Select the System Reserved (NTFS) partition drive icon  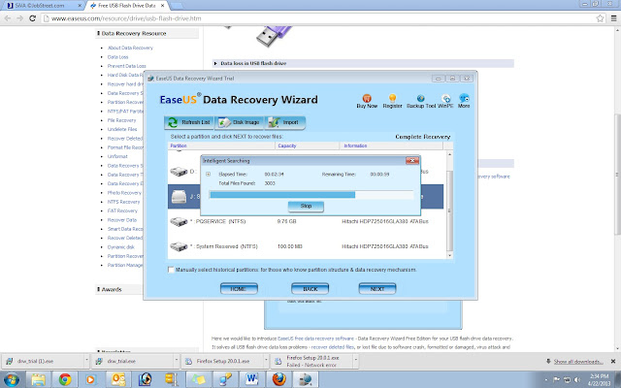[x=179, y=246]
